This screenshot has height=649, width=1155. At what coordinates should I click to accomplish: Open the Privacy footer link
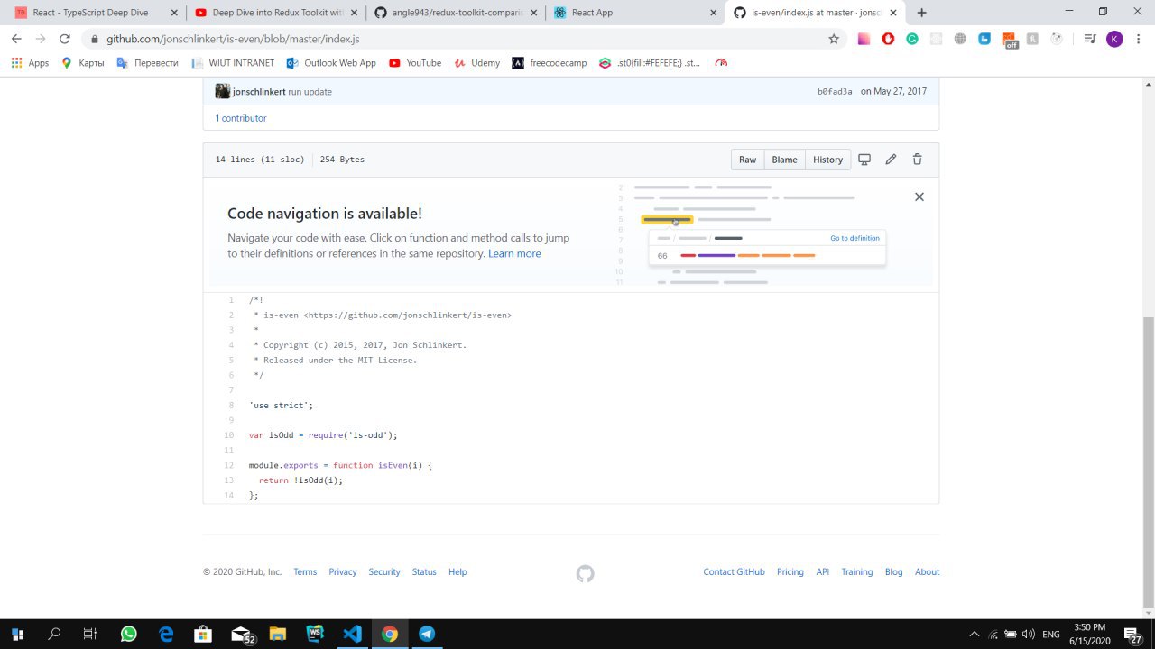pyautogui.click(x=343, y=571)
